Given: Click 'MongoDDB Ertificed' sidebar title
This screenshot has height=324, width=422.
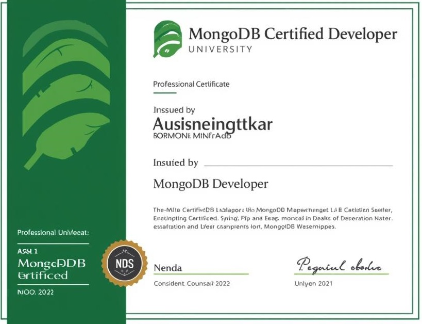Looking at the screenshot, I should tap(52, 269).
